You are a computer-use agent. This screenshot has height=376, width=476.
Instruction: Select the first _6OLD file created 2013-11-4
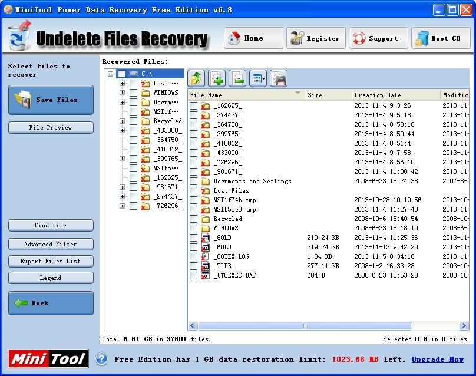223,238
